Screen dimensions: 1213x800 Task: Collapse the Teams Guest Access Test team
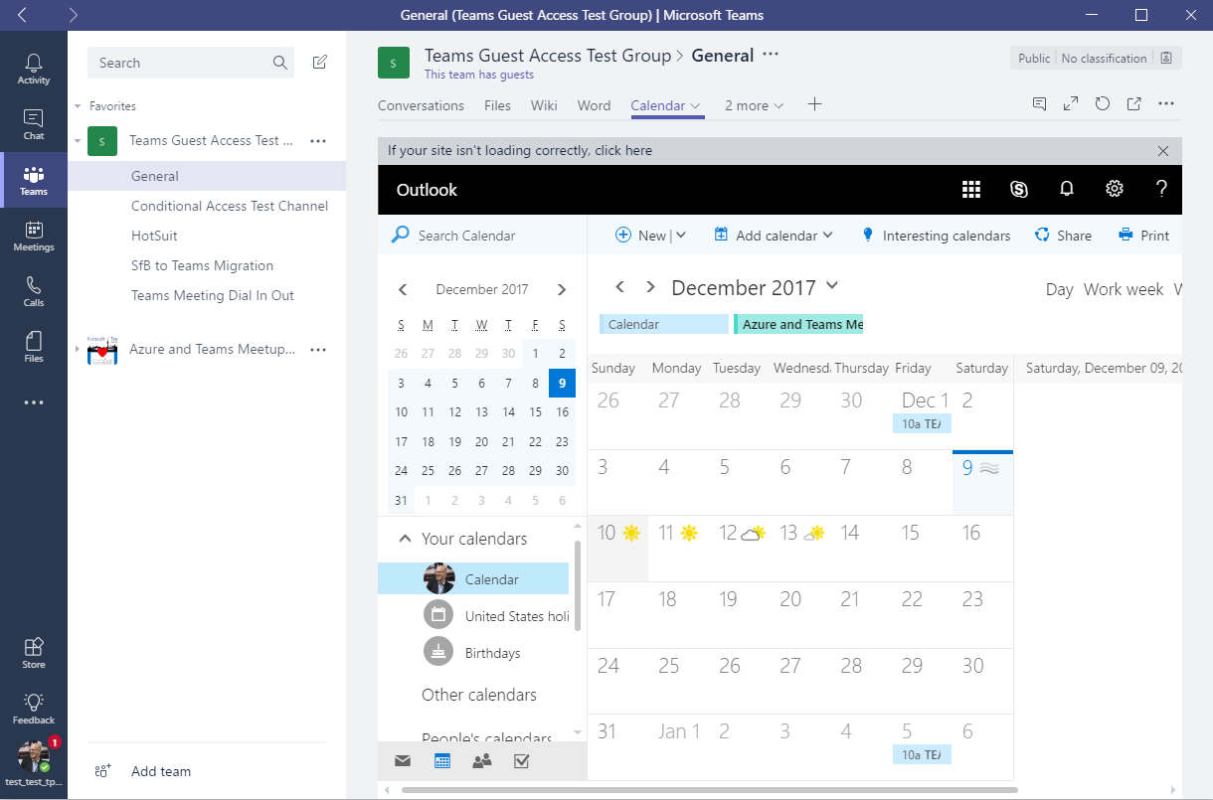78,141
